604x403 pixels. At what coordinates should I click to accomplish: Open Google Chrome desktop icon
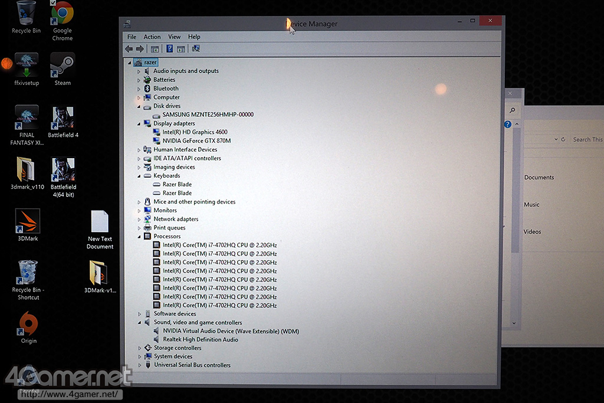click(x=63, y=20)
